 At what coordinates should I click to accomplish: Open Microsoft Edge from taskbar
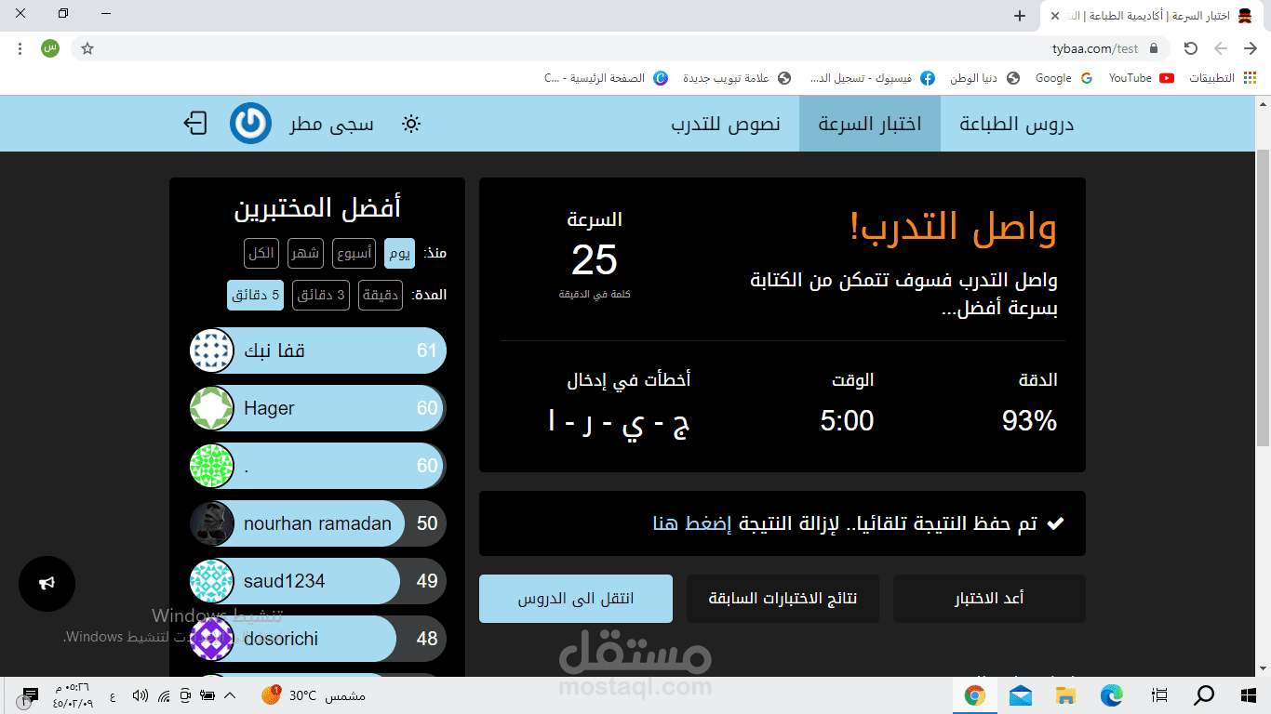pyautogui.click(x=1111, y=694)
